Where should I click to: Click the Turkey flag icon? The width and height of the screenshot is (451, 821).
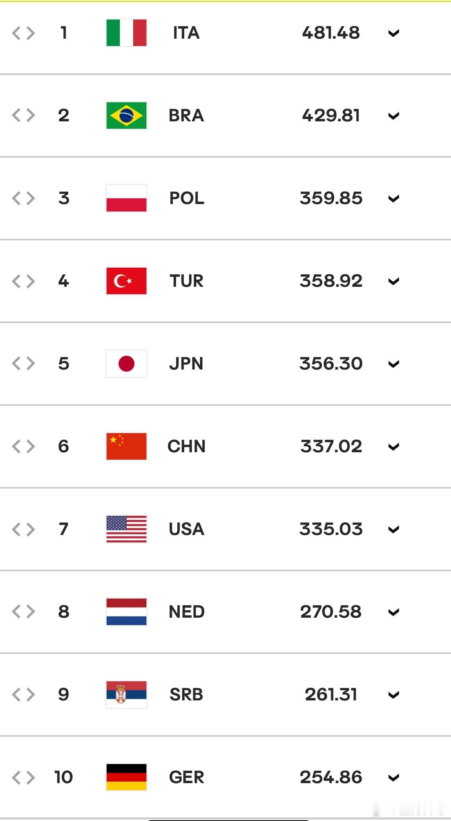coord(126,281)
